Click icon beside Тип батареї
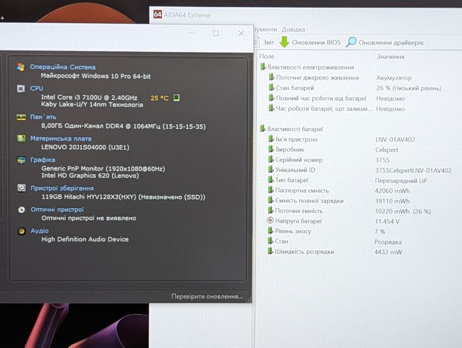Screen dimensions: 462x348 tap(271, 180)
